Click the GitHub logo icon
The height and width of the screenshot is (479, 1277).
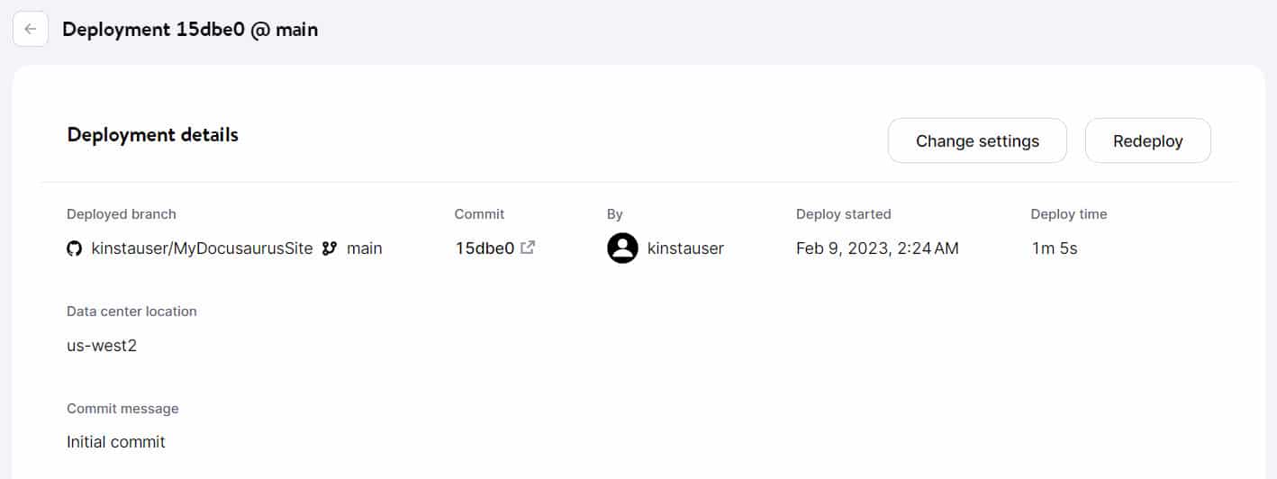click(x=75, y=249)
